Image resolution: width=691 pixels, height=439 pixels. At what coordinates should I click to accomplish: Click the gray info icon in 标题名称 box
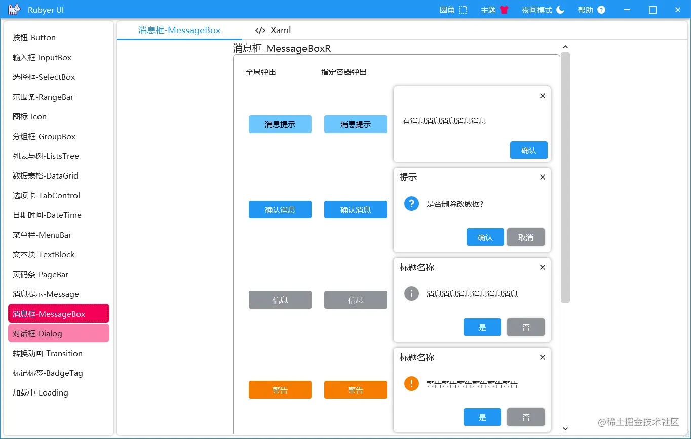[x=411, y=293]
